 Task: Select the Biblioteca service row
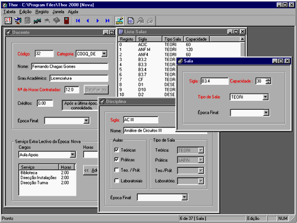tap(47, 173)
